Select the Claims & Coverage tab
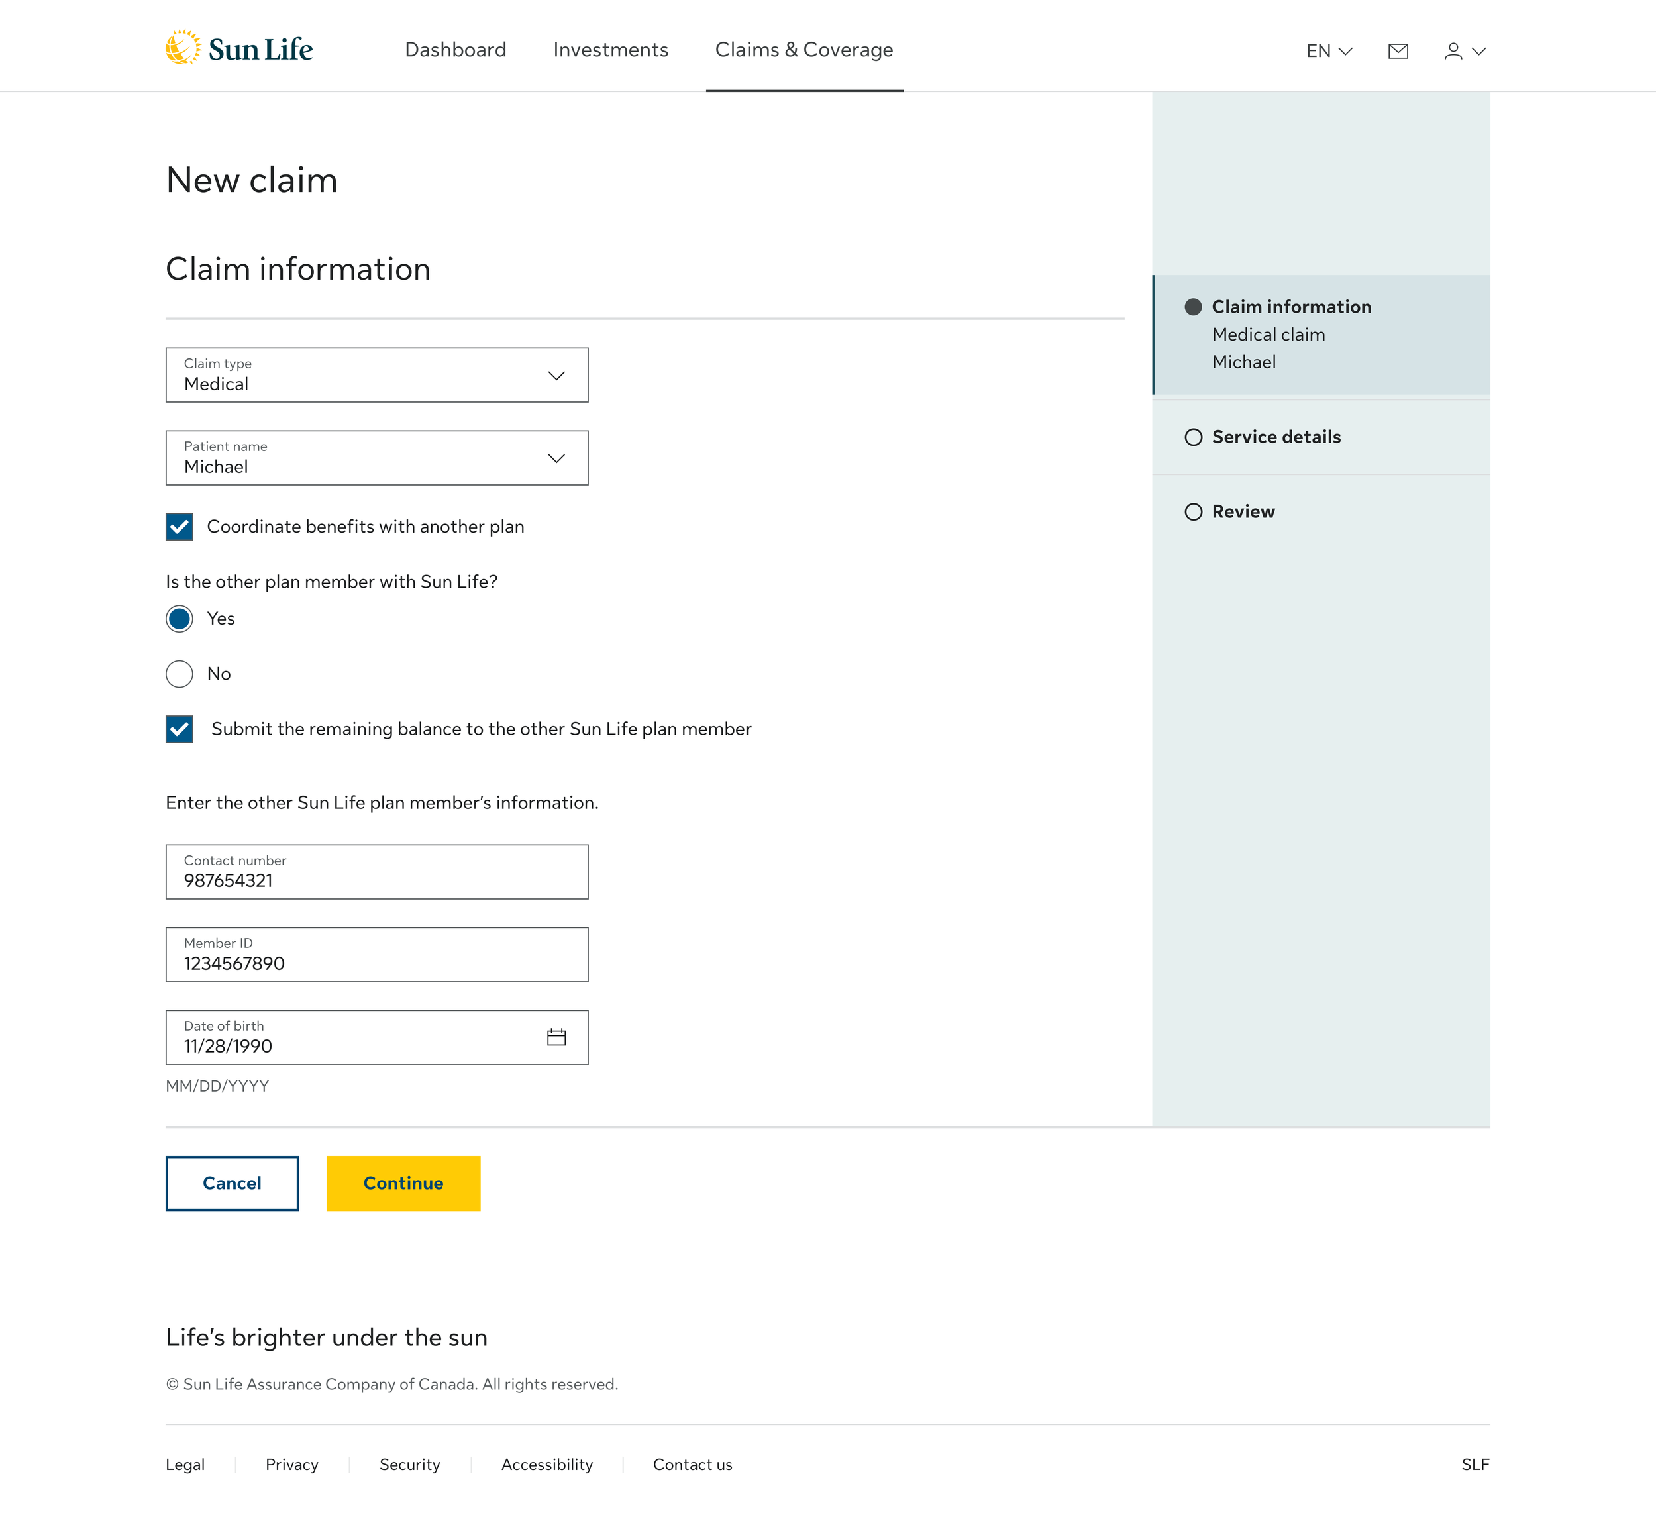The image size is (1656, 1523). 804,50
